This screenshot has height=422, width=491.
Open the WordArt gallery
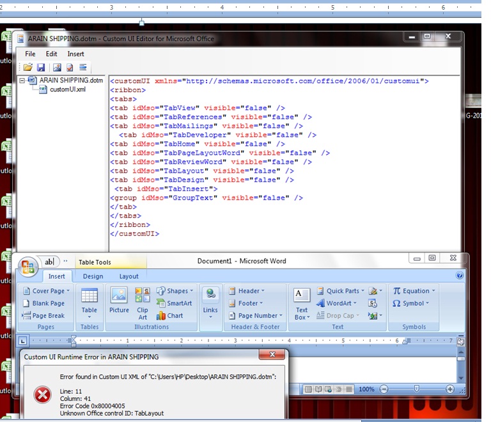coord(337,303)
